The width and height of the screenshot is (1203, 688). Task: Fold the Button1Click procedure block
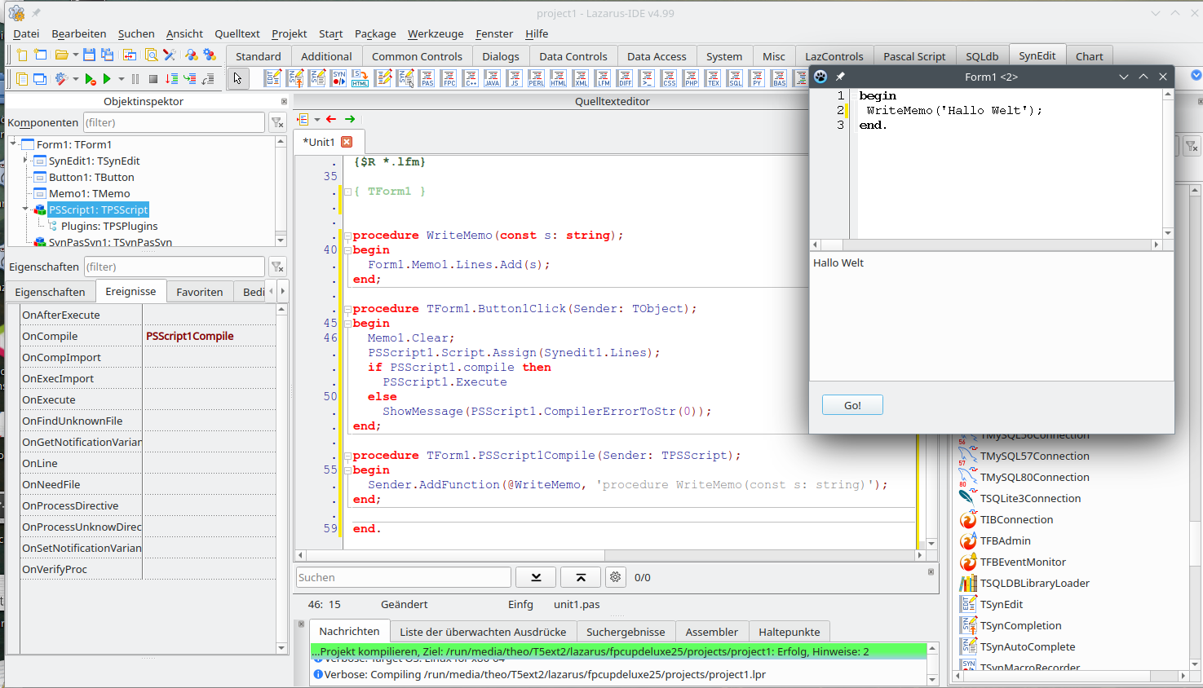[347, 309]
